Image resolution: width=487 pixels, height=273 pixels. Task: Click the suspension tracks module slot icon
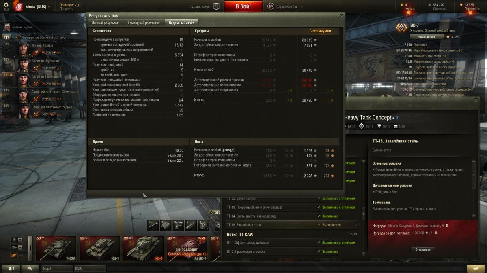[x=191, y=225]
